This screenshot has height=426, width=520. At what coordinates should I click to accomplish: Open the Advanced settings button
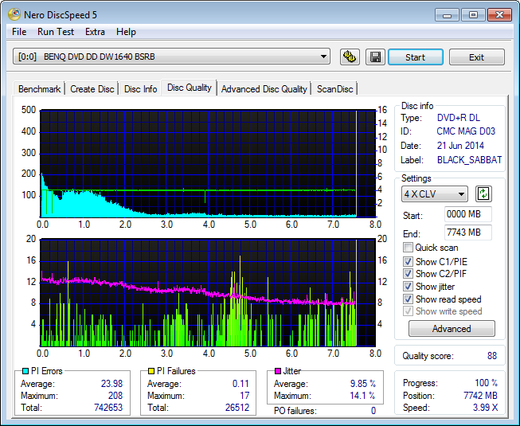452,329
